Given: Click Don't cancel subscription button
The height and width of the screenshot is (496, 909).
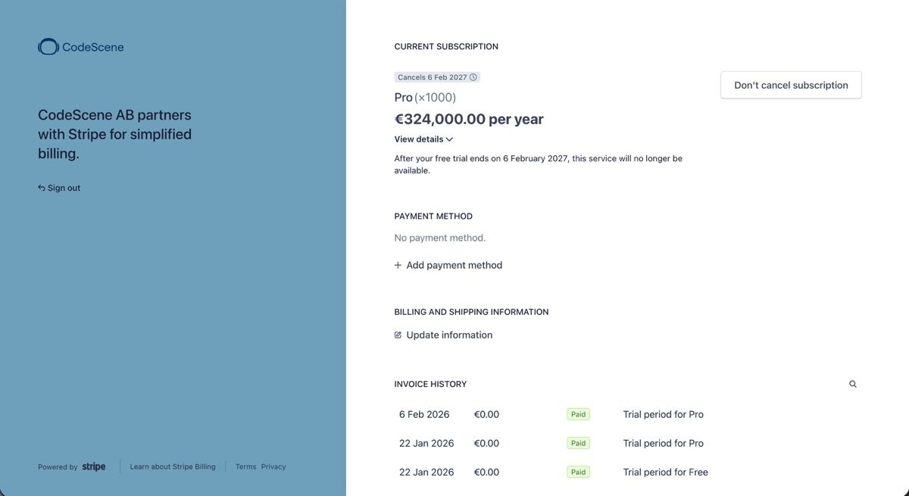Looking at the screenshot, I should 791,85.
